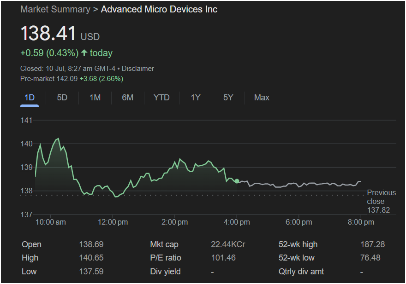The image size is (406, 284).
Task: Click the 138.41 current price
Action: click(48, 34)
